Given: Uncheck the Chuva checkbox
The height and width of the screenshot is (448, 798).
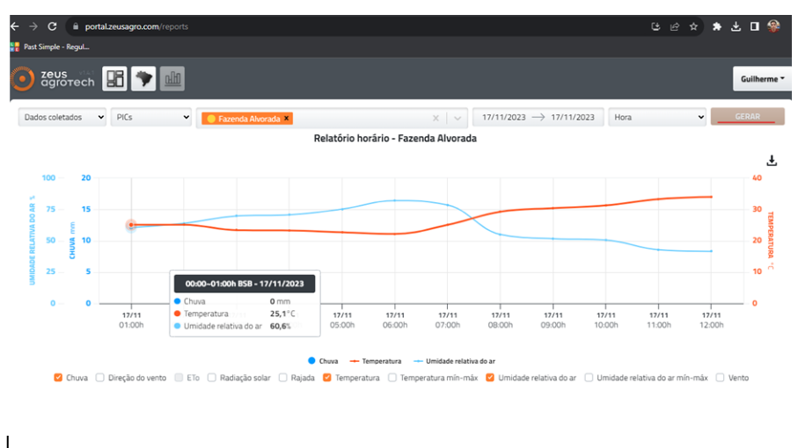Looking at the screenshot, I should (58, 378).
